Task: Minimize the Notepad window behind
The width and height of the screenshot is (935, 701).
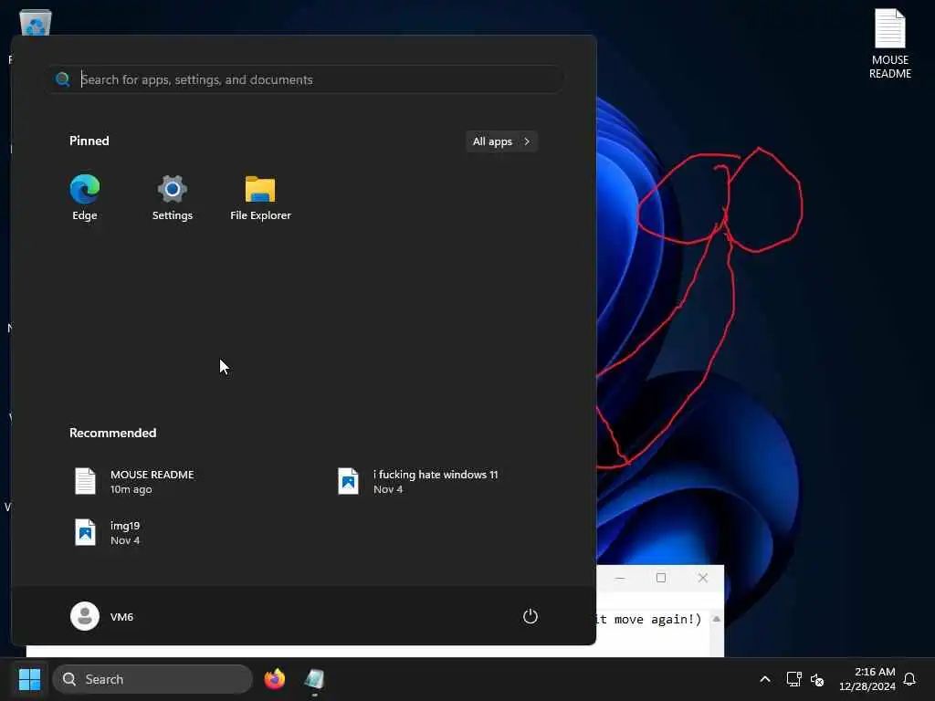Action: (x=620, y=578)
